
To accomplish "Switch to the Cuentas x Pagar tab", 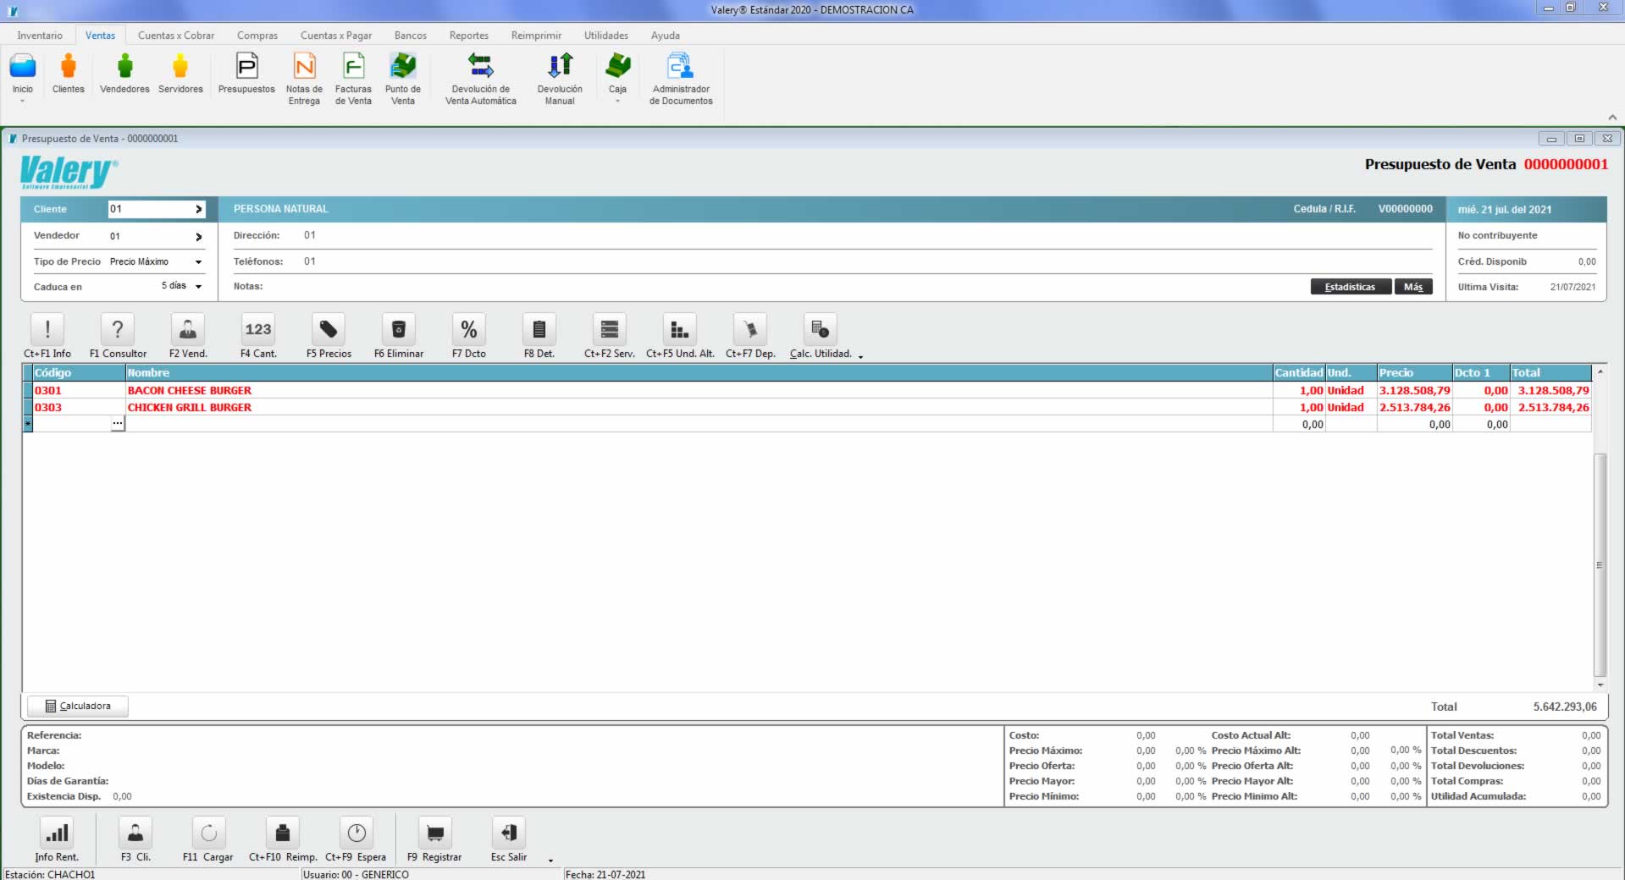I will (x=336, y=36).
